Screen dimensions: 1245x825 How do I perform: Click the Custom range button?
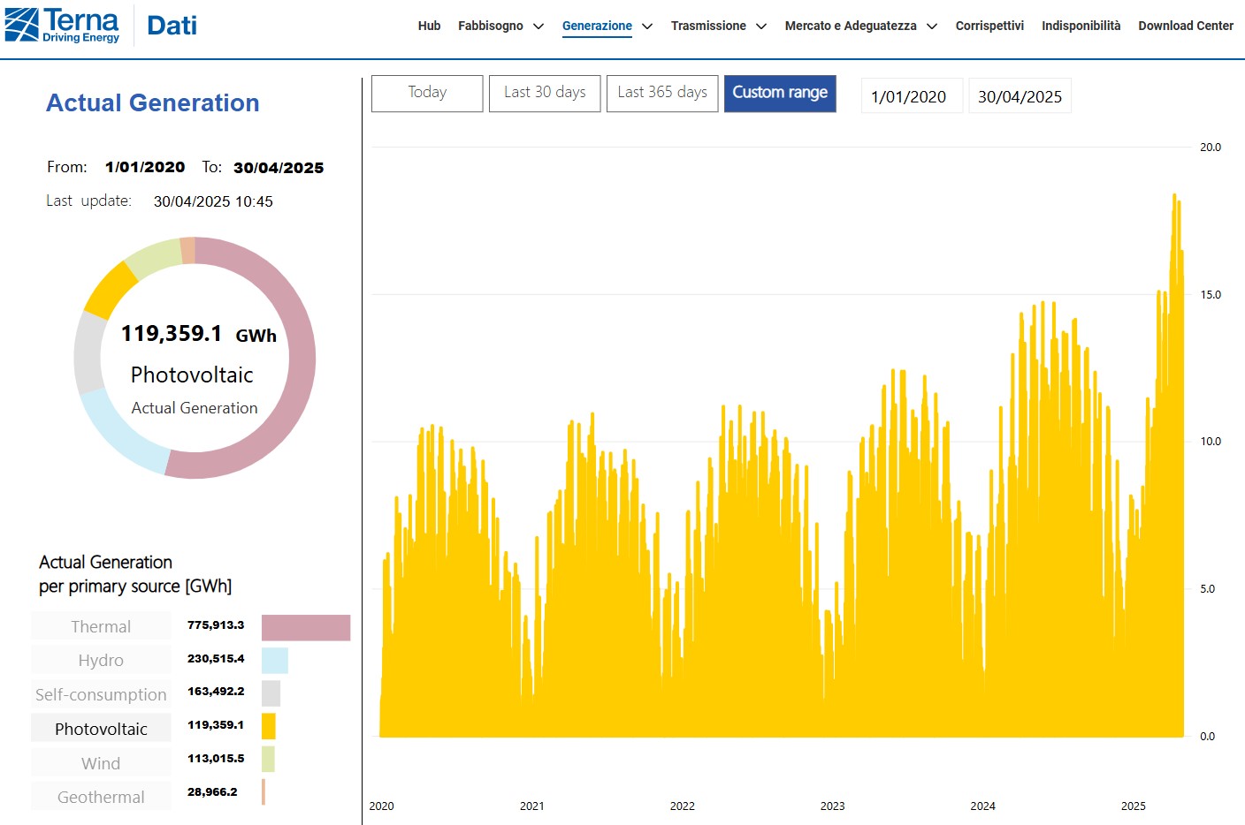[780, 93]
